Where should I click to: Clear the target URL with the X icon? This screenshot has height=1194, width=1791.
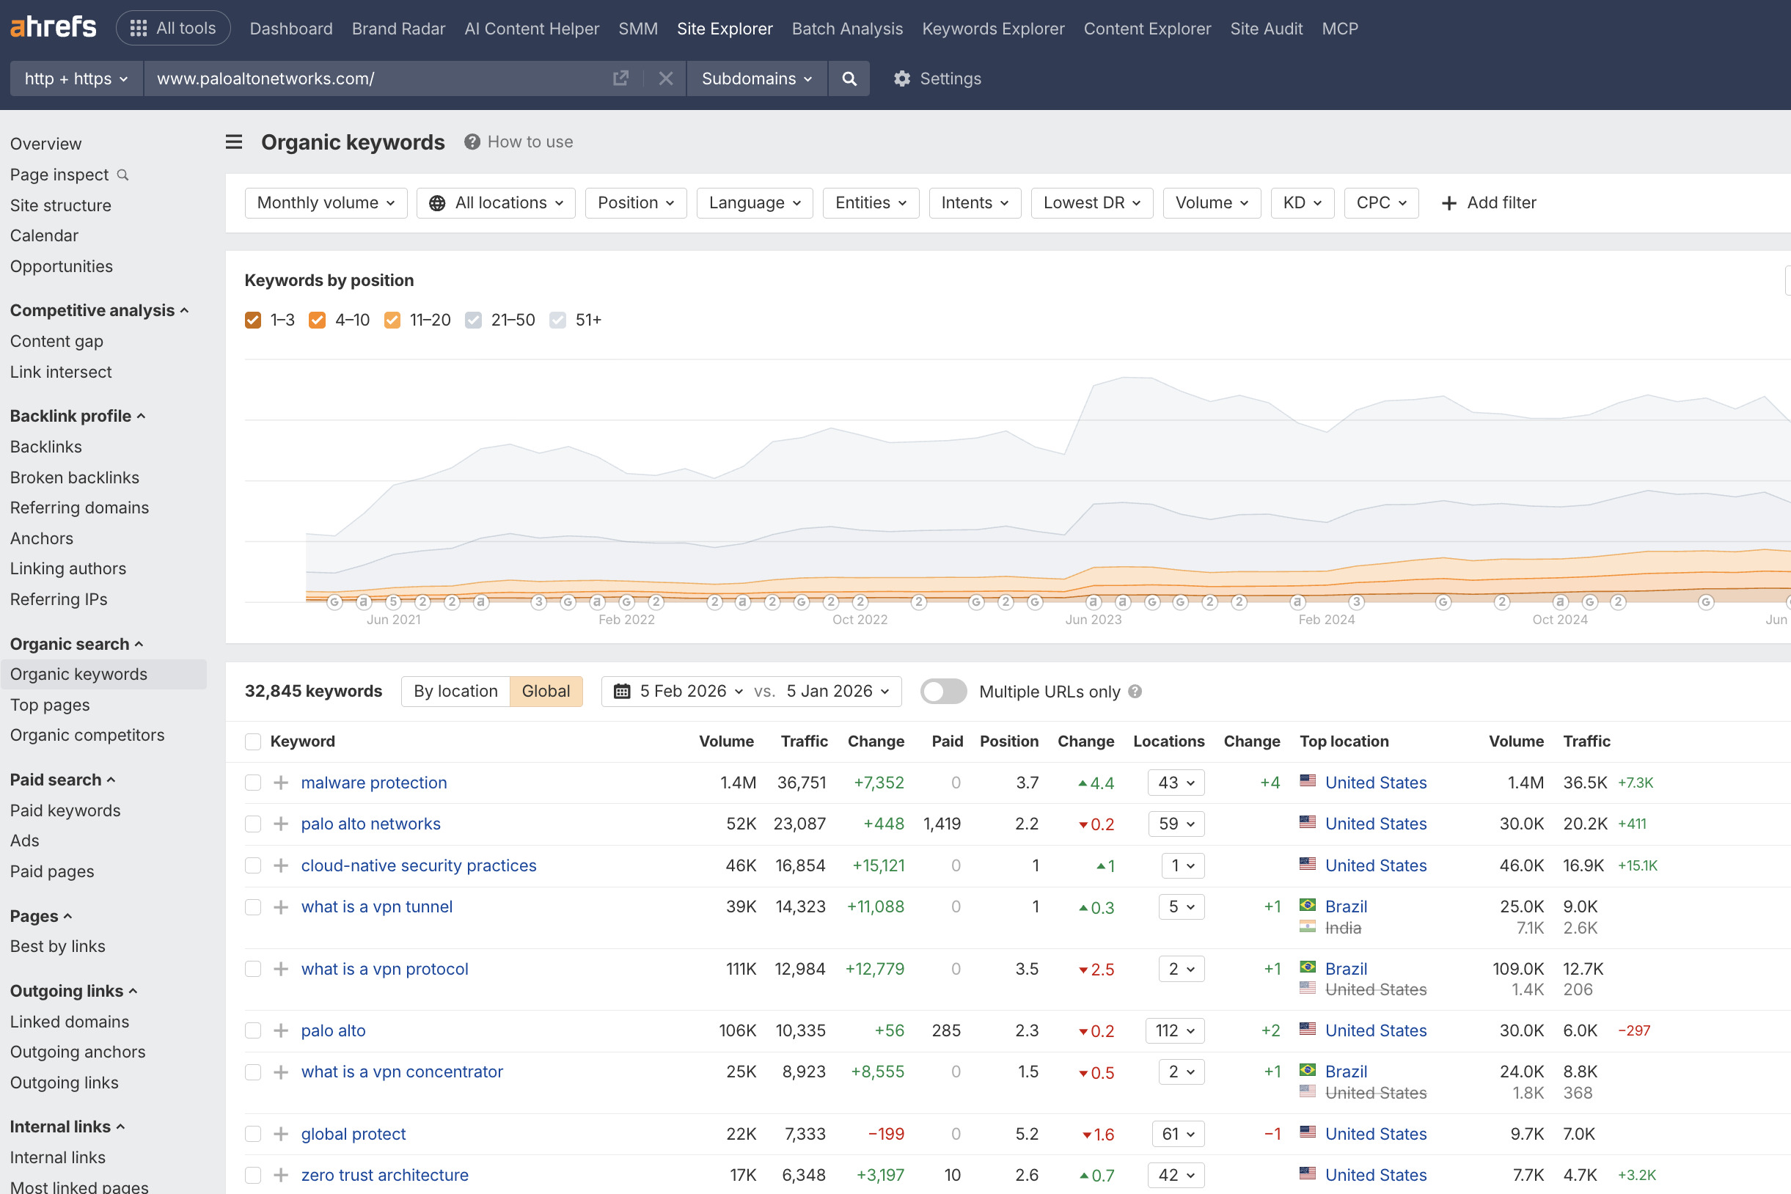tap(665, 78)
